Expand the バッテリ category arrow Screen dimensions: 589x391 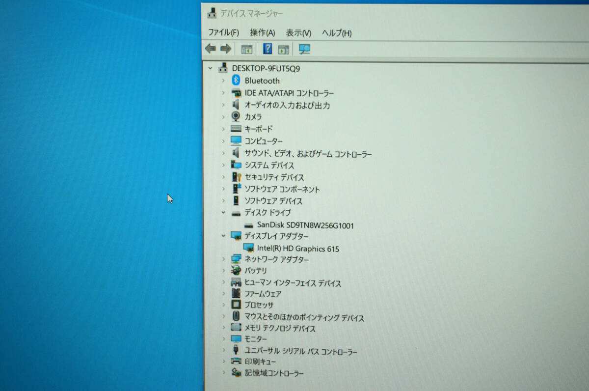click(223, 270)
